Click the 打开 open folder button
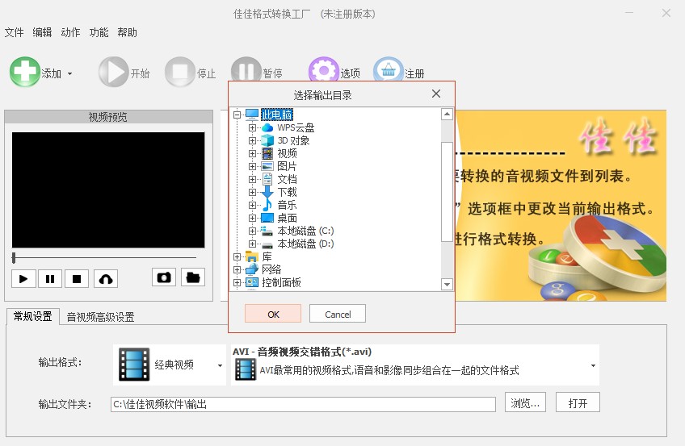685x446 pixels. point(578,402)
